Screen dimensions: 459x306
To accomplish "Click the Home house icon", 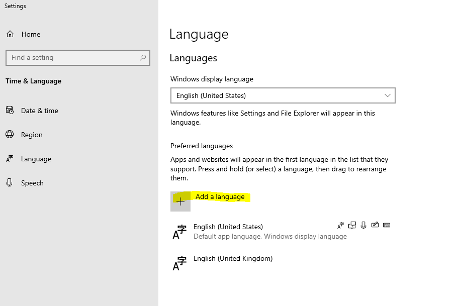I will coord(10,34).
